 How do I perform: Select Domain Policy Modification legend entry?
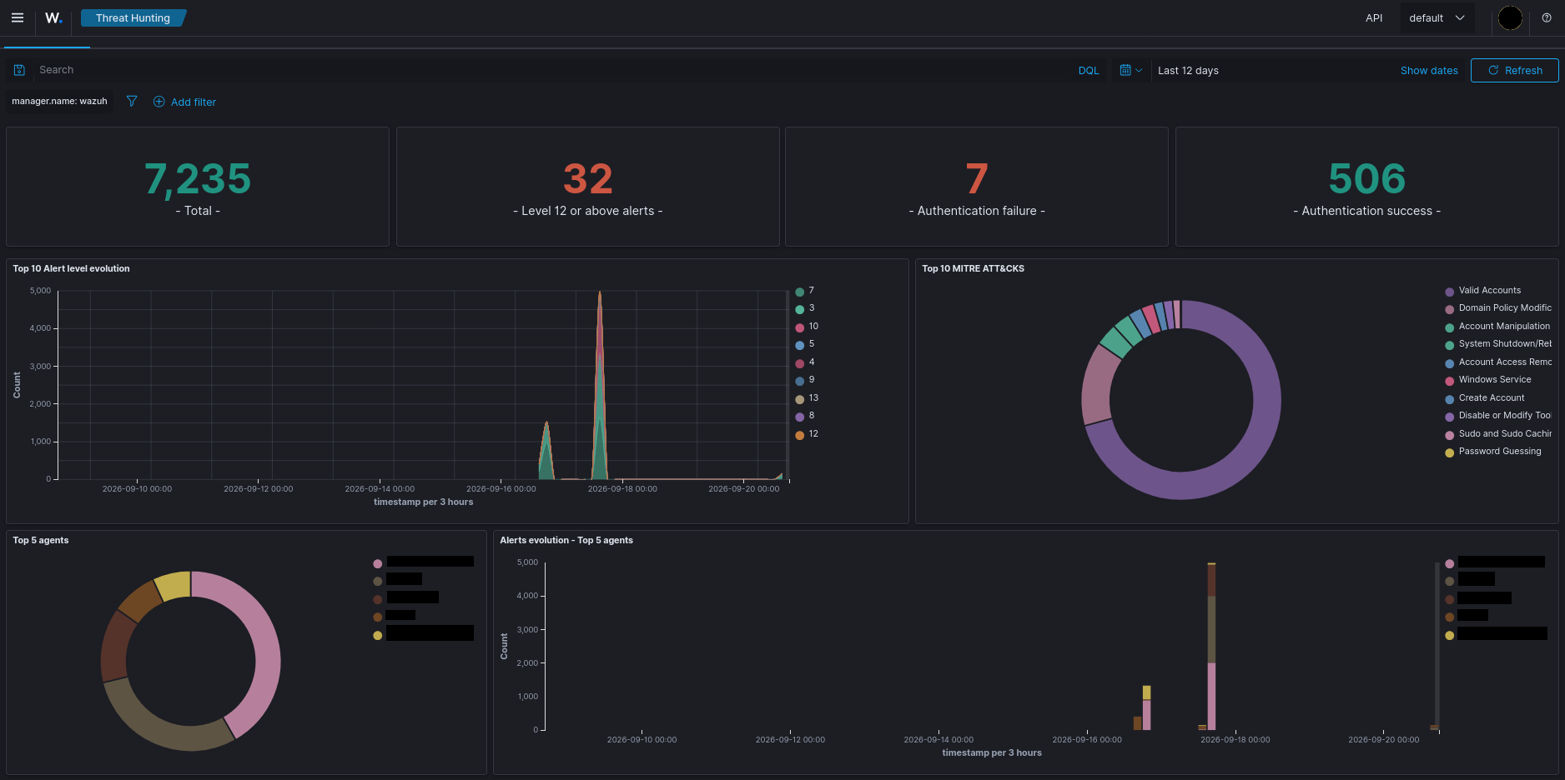click(1498, 308)
